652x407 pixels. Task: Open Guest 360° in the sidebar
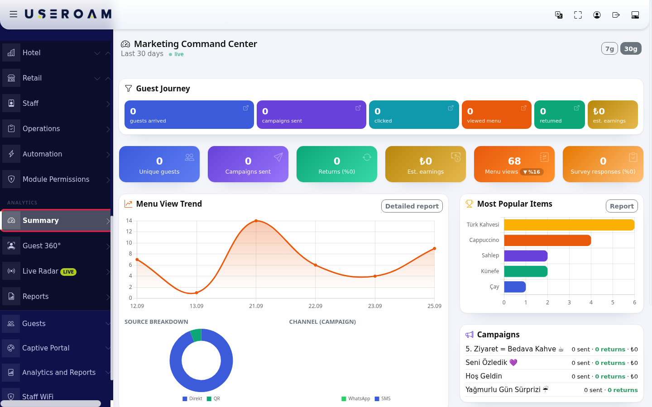click(56, 246)
